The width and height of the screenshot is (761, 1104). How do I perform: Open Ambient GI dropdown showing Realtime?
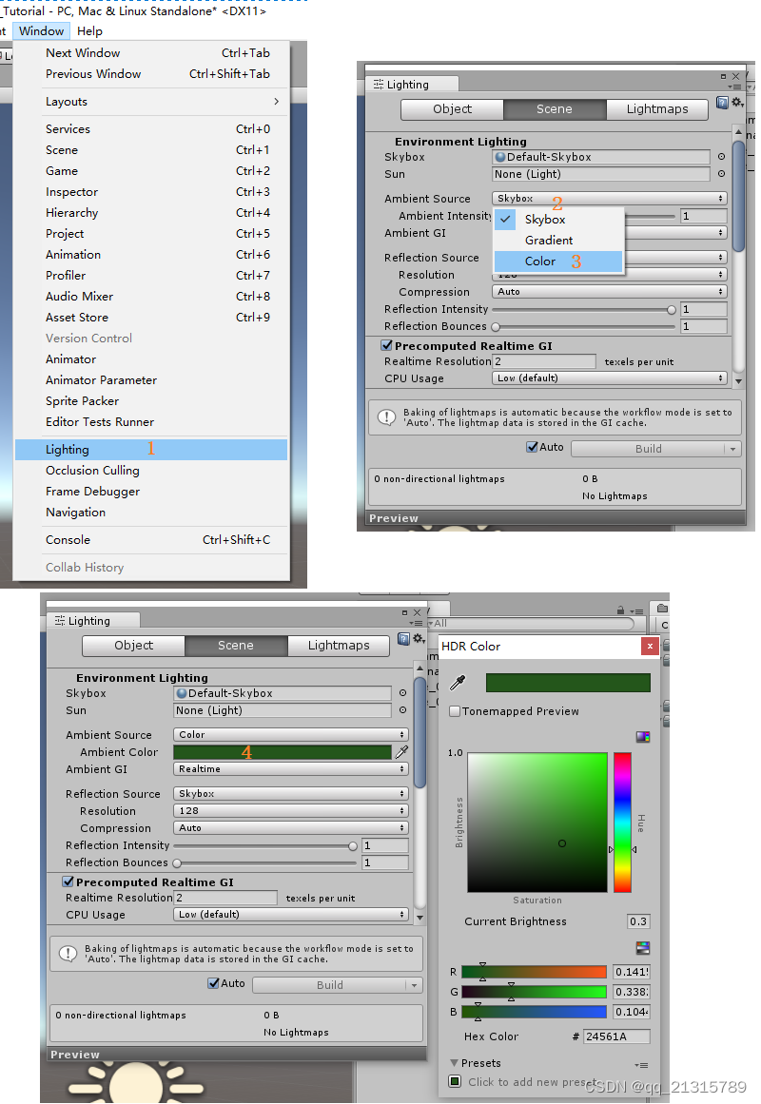click(291, 769)
